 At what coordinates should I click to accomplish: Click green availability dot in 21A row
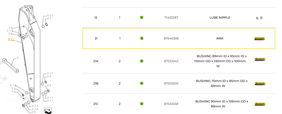coord(142,61)
